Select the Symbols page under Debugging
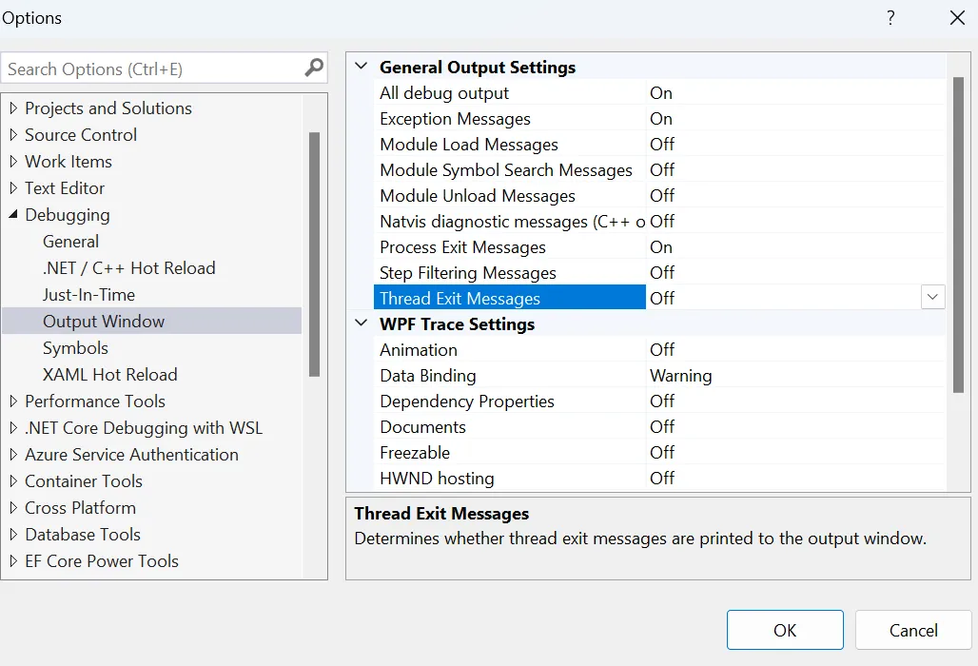This screenshot has height=666, width=978. pos(75,348)
